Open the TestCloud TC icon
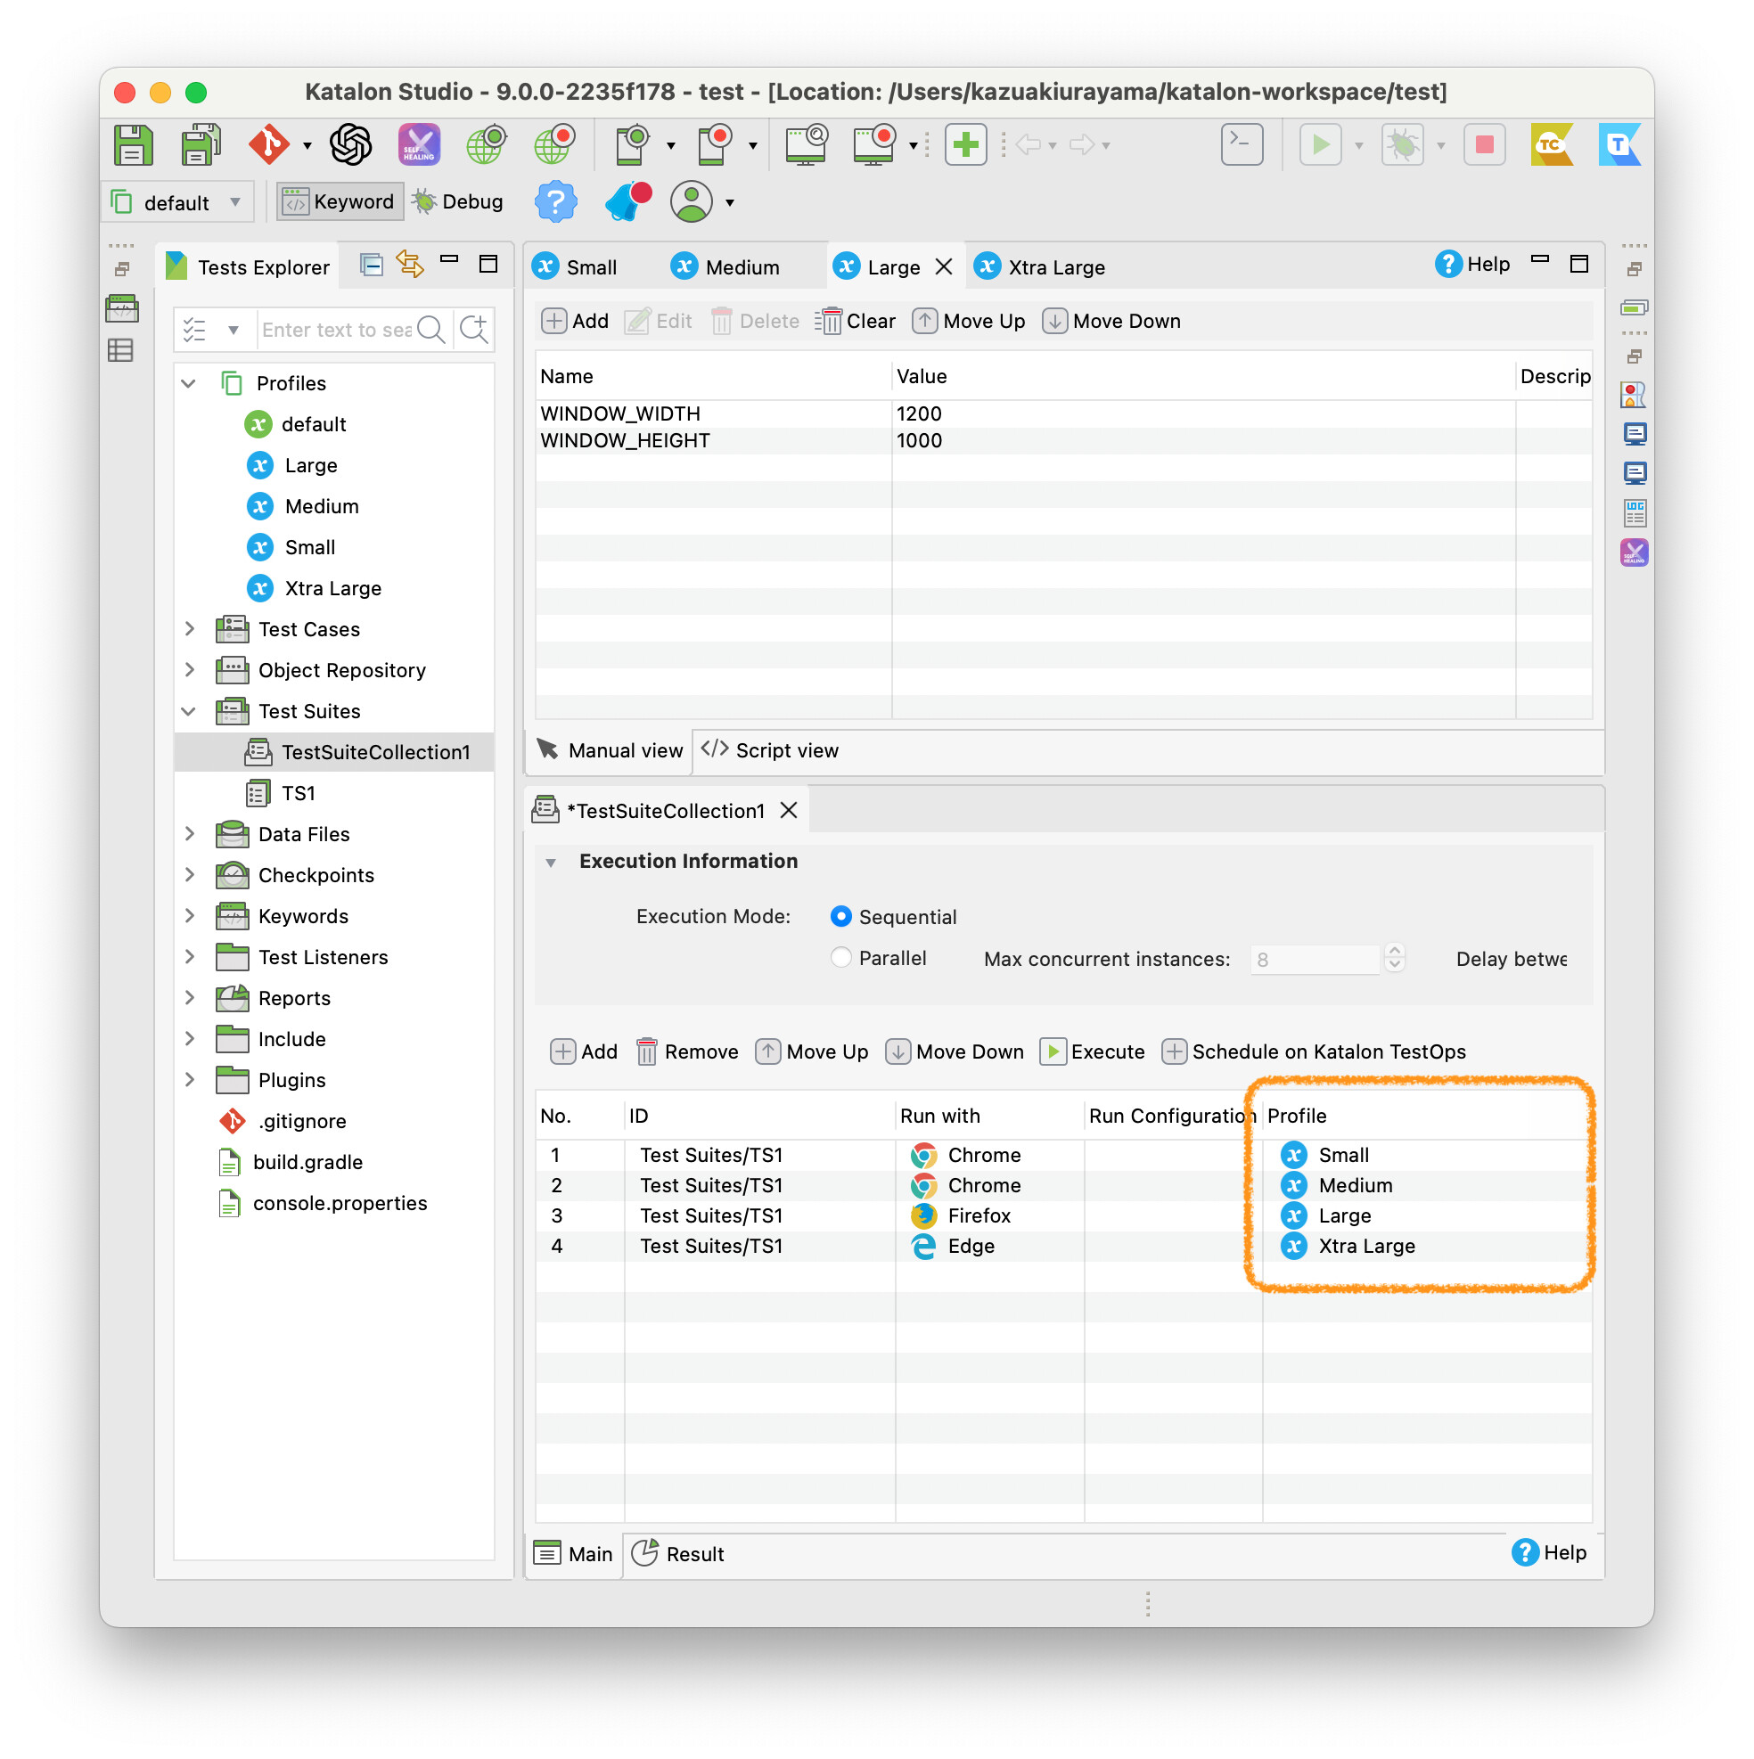This screenshot has height=1759, width=1754. click(1551, 144)
